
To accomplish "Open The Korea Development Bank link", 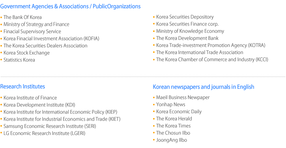I will click(x=187, y=38).
